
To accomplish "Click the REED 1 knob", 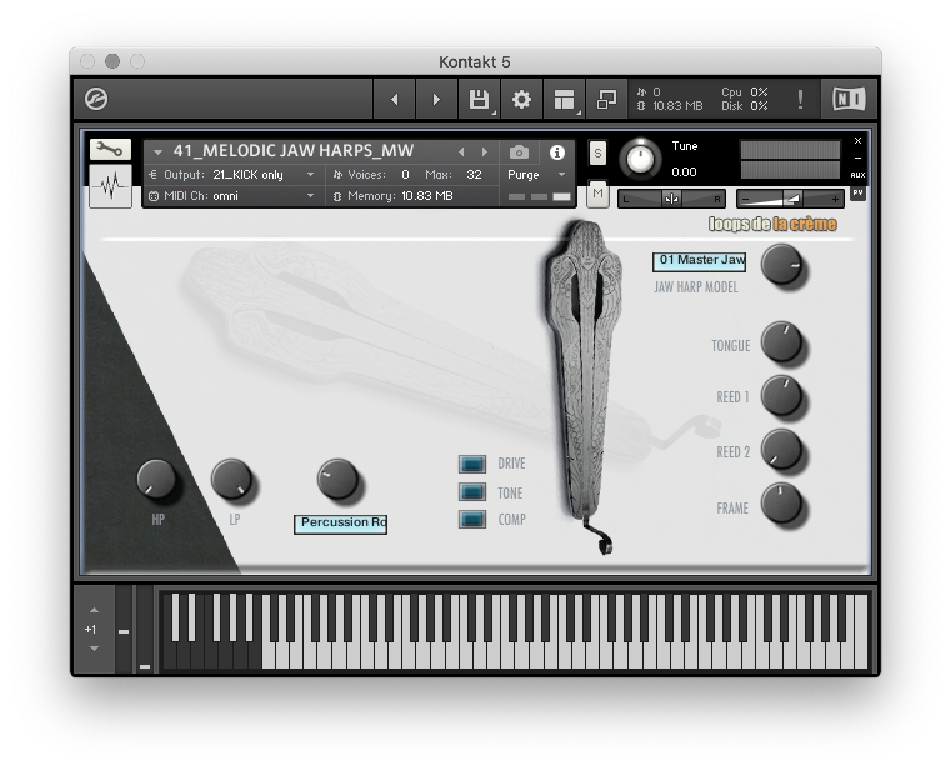I will click(x=781, y=396).
